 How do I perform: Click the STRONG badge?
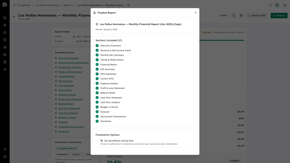[x=235, y=161]
